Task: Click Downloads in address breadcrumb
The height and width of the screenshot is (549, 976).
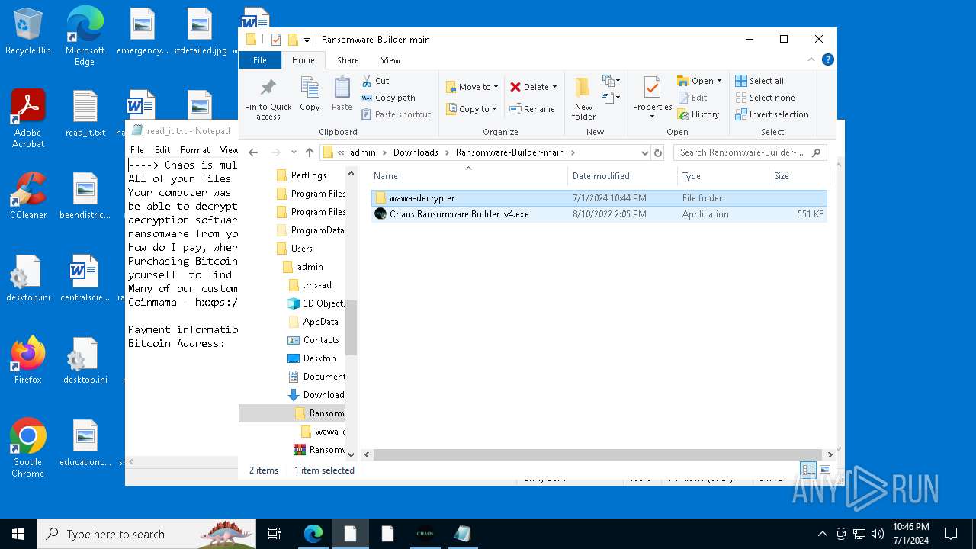Action: [416, 152]
